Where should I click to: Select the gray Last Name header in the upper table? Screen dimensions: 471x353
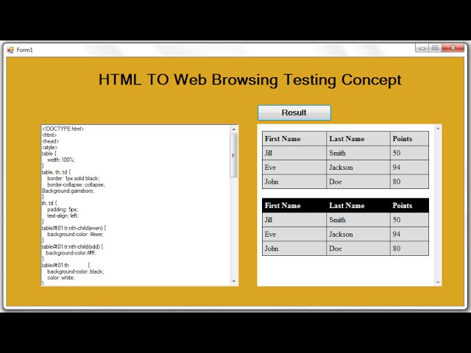tap(358, 138)
